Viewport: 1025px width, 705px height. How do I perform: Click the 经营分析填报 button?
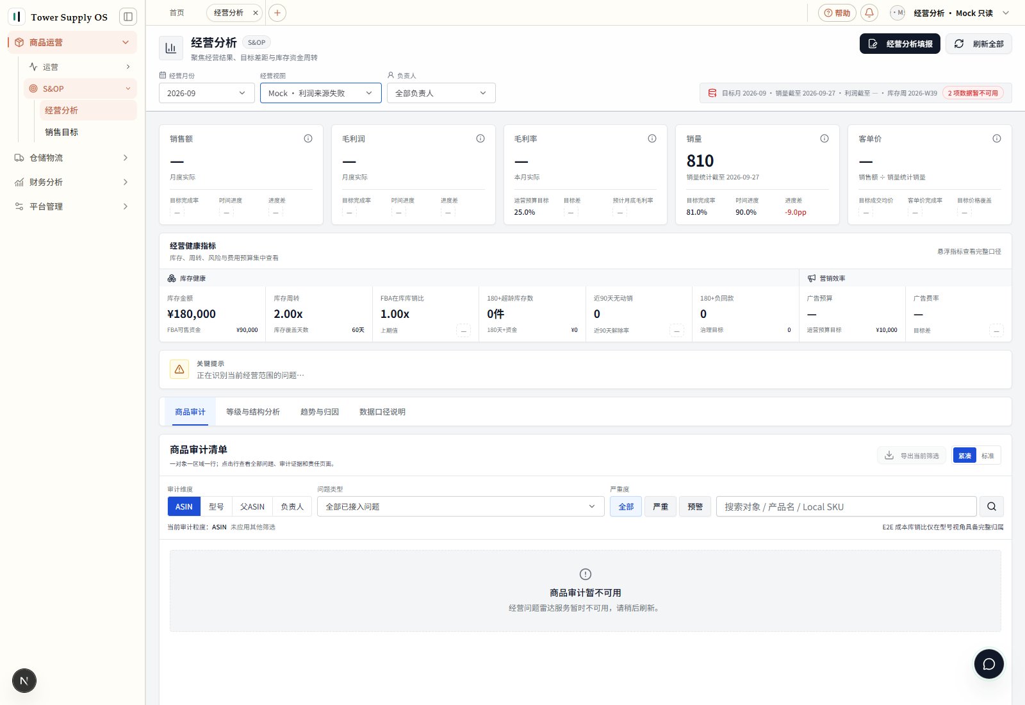click(x=900, y=44)
